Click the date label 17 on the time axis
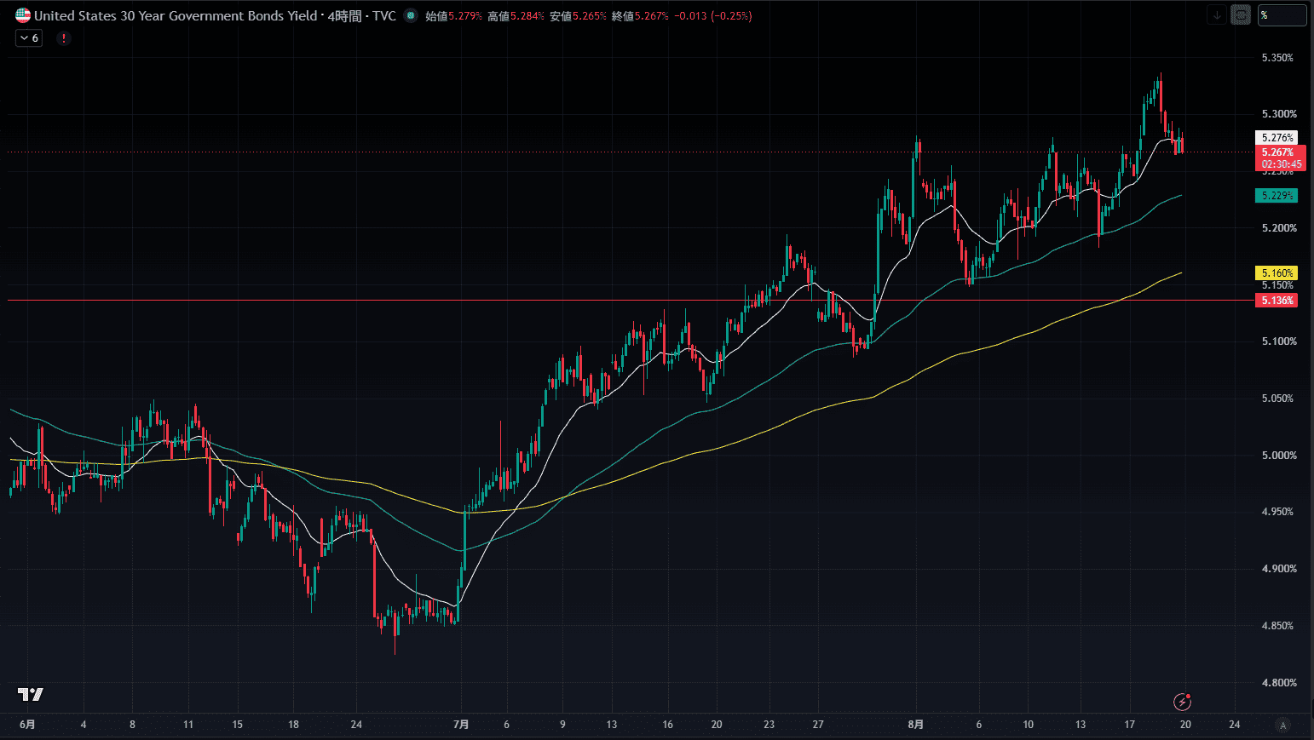Screen dimensions: 1314x740 1130,725
